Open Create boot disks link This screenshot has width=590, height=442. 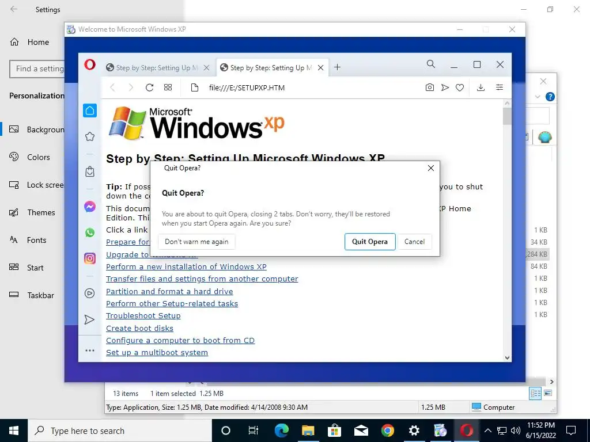point(139,328)
